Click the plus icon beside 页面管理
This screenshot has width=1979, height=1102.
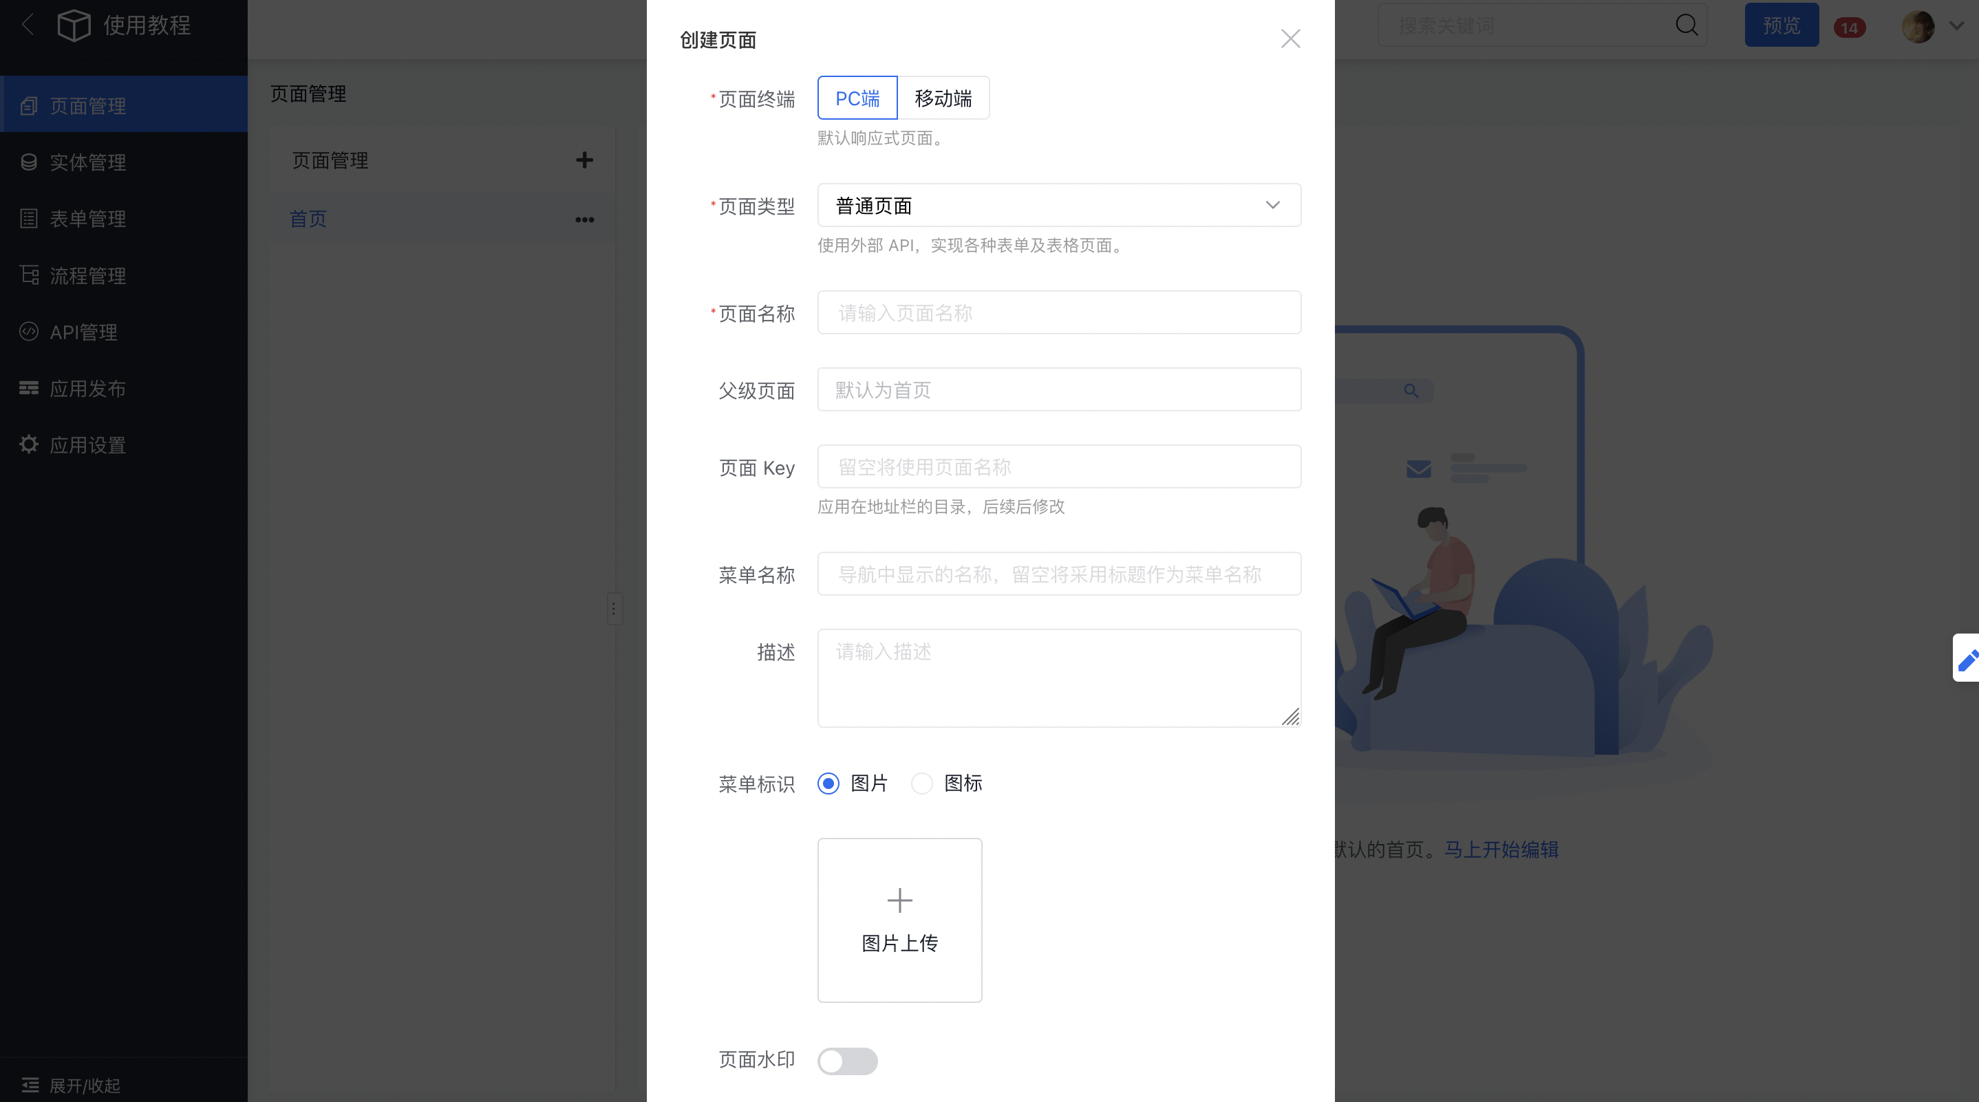point(584,160)
